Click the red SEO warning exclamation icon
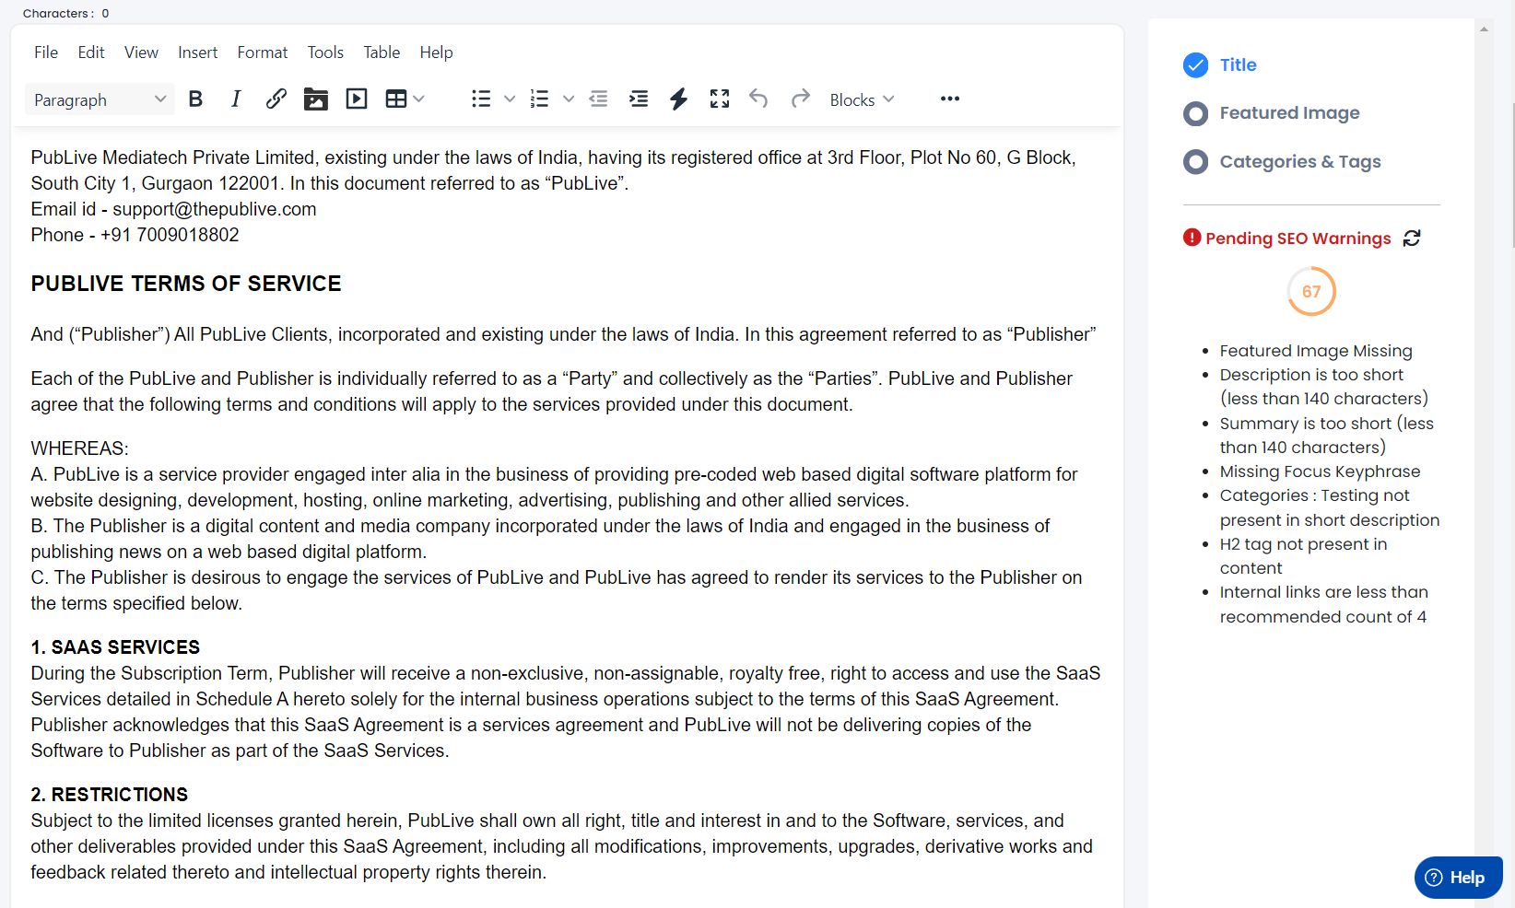This screenshot has height=908, width=1515. pos(1192,238)
